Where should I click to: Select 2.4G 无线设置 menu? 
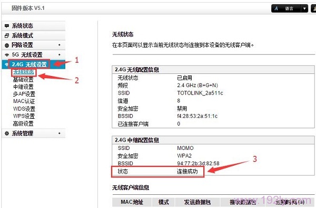tap(34, 64)
